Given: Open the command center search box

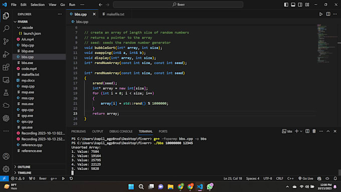Looking at the screenshot, I should 178,5.
